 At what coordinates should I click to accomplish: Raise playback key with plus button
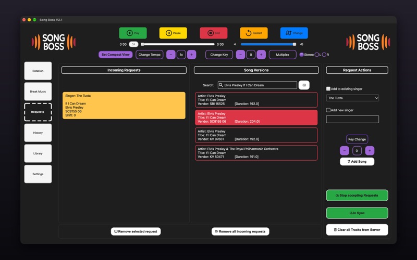pos(261,55)
